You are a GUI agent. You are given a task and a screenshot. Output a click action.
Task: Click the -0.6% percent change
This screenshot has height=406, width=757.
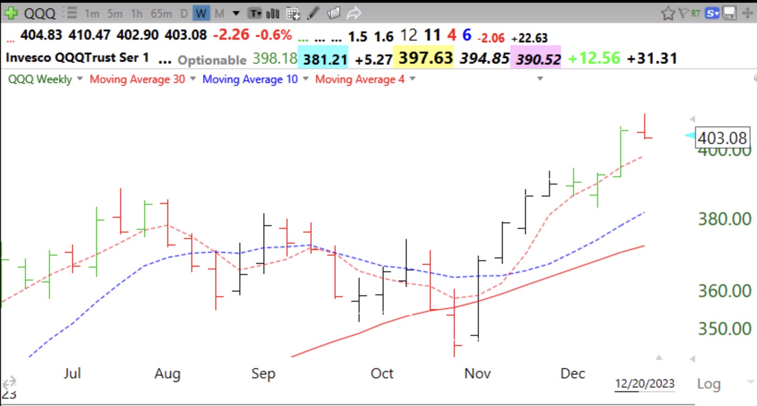pos(274,35)
